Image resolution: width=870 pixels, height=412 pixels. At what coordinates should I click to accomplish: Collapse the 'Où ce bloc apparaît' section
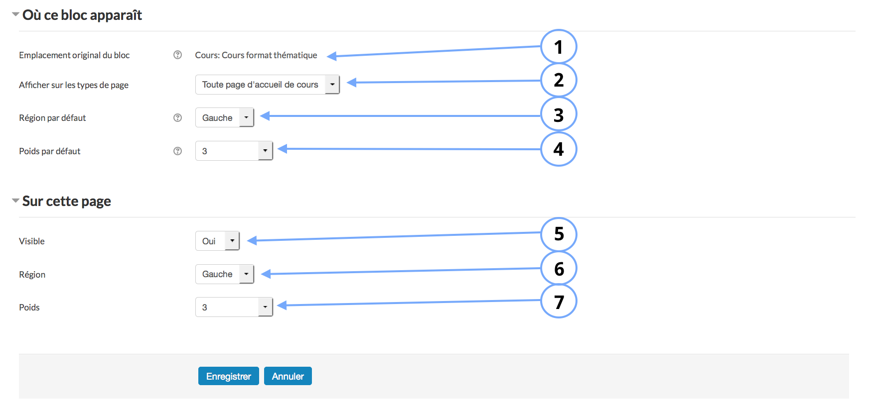15,15
